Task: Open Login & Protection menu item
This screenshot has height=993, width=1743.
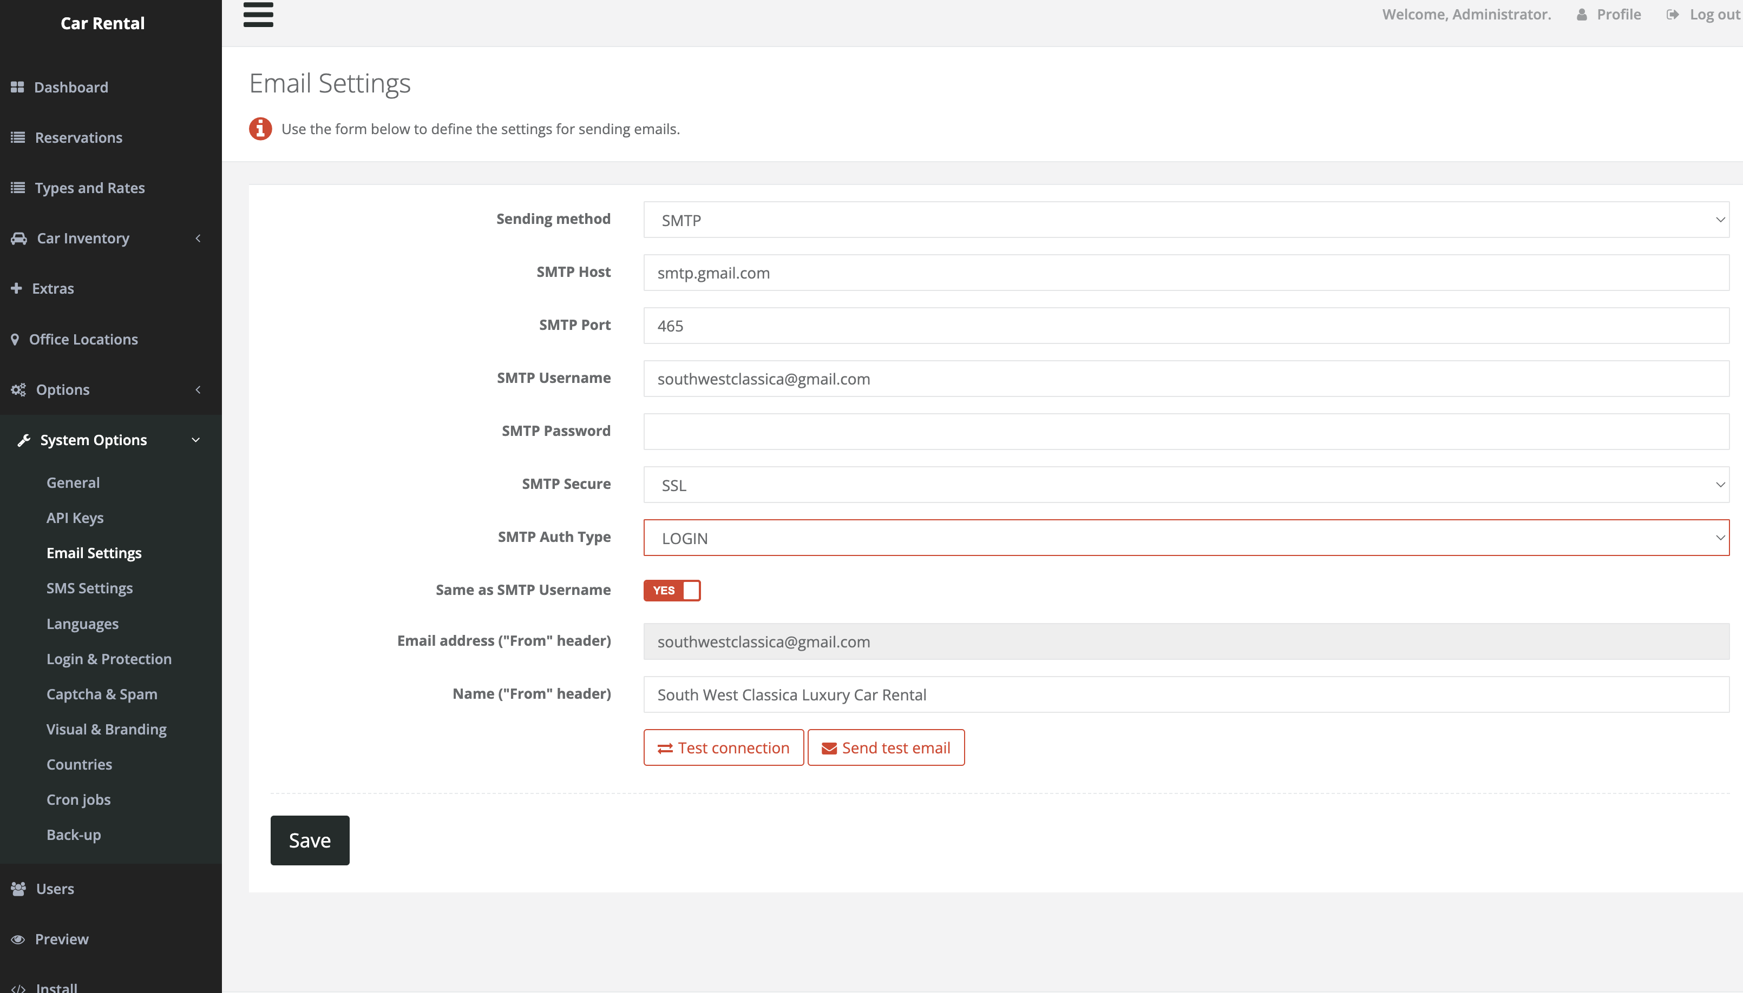Action: (x=109, y=659)
